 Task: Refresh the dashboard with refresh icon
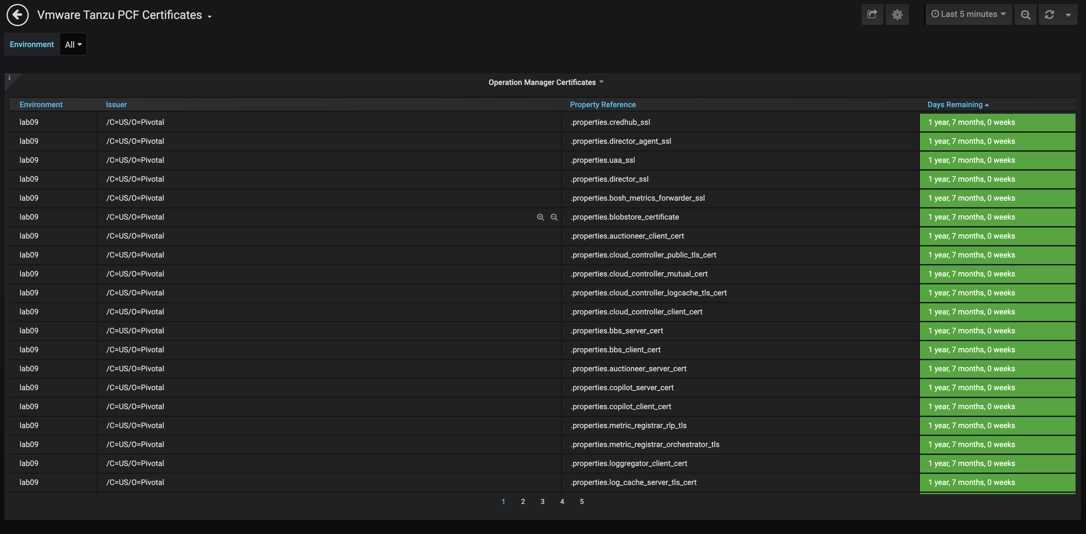[x=1049, y=15]
